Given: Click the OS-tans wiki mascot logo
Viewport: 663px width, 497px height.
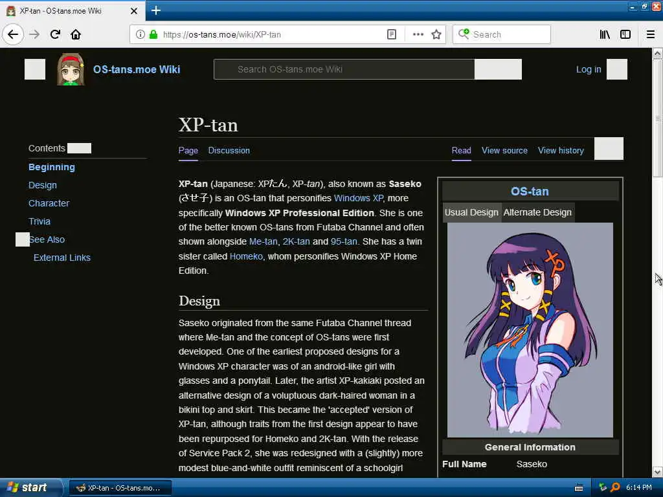Looking at the screenshot, I should [x=71, y=69].
